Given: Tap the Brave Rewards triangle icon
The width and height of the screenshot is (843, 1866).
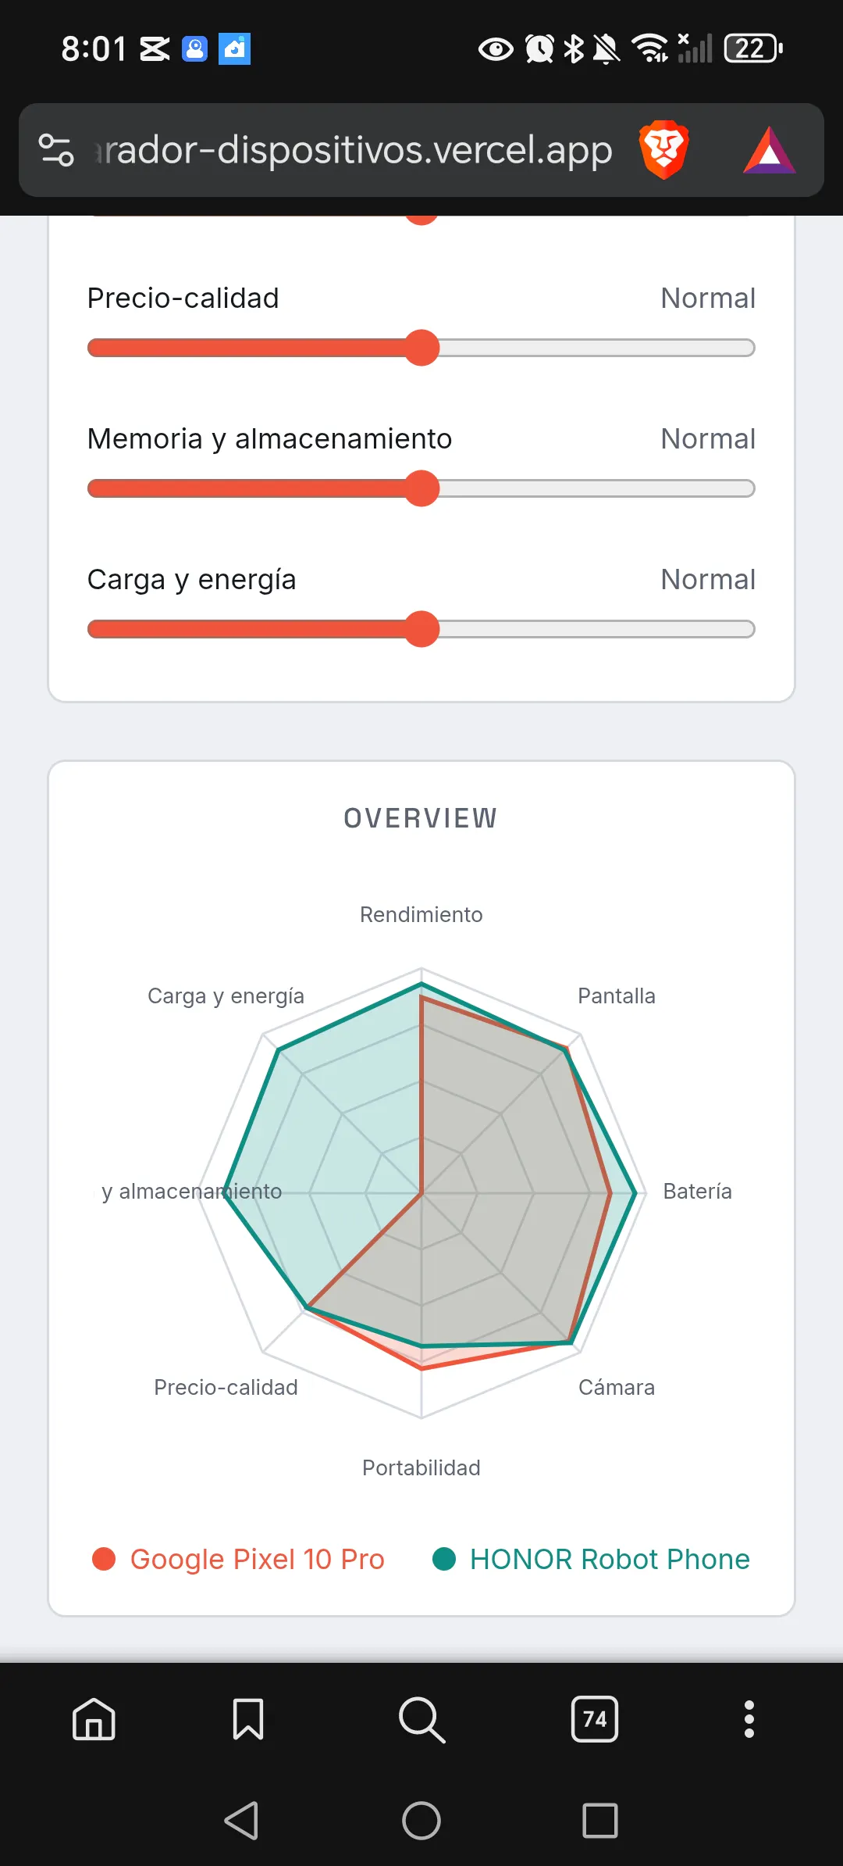Looking at the screenshot, I should point(769,150).
